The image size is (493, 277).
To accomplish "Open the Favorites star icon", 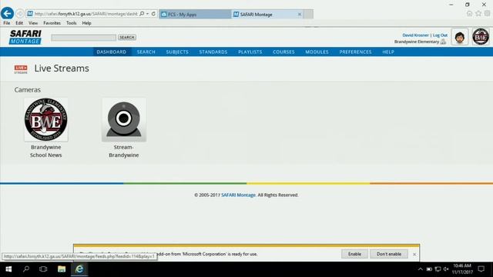I will [x=478, y=13].
